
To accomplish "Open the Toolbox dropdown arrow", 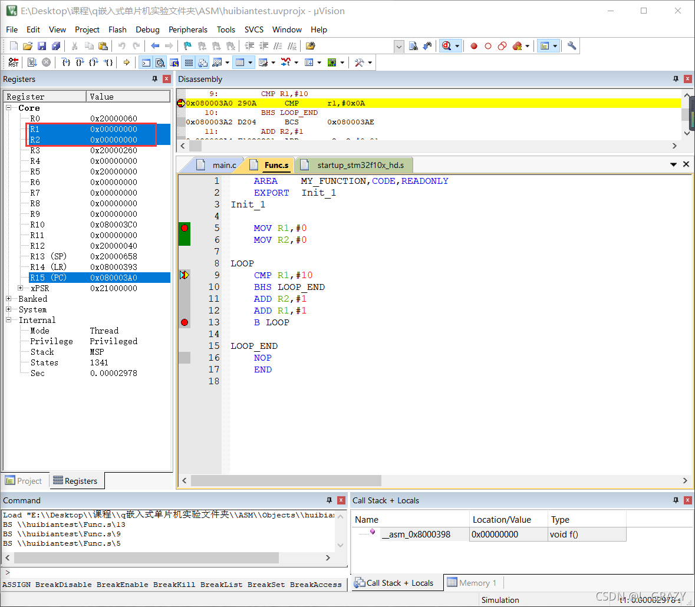I will 370,62.
